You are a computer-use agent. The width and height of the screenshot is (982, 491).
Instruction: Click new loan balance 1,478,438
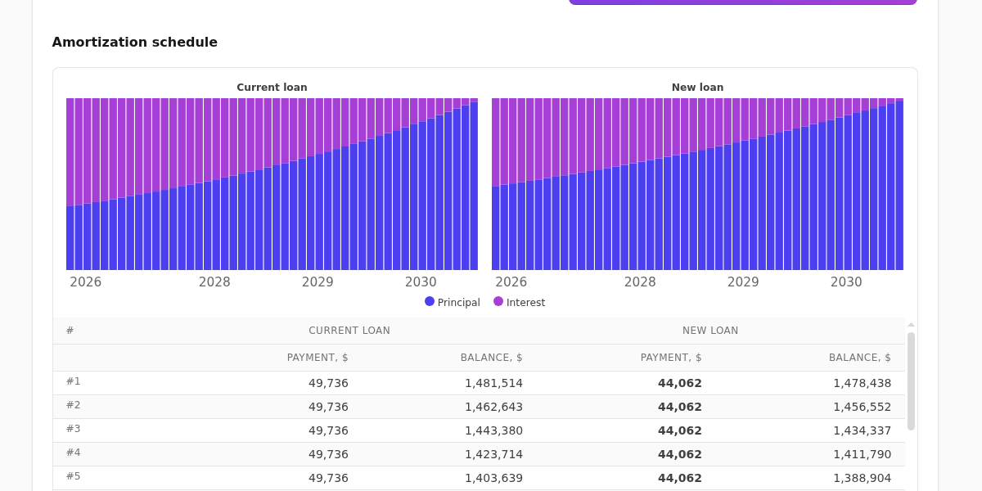click(863, 383)
